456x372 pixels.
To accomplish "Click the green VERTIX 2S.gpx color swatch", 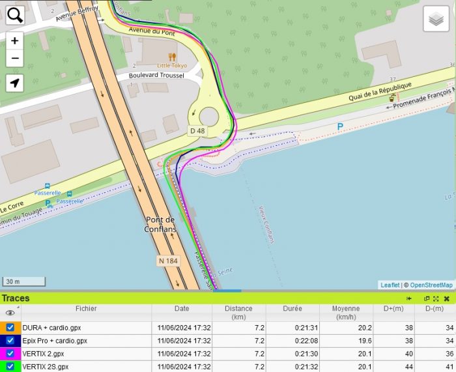I will pyautogui.click(x=3, y=366).
